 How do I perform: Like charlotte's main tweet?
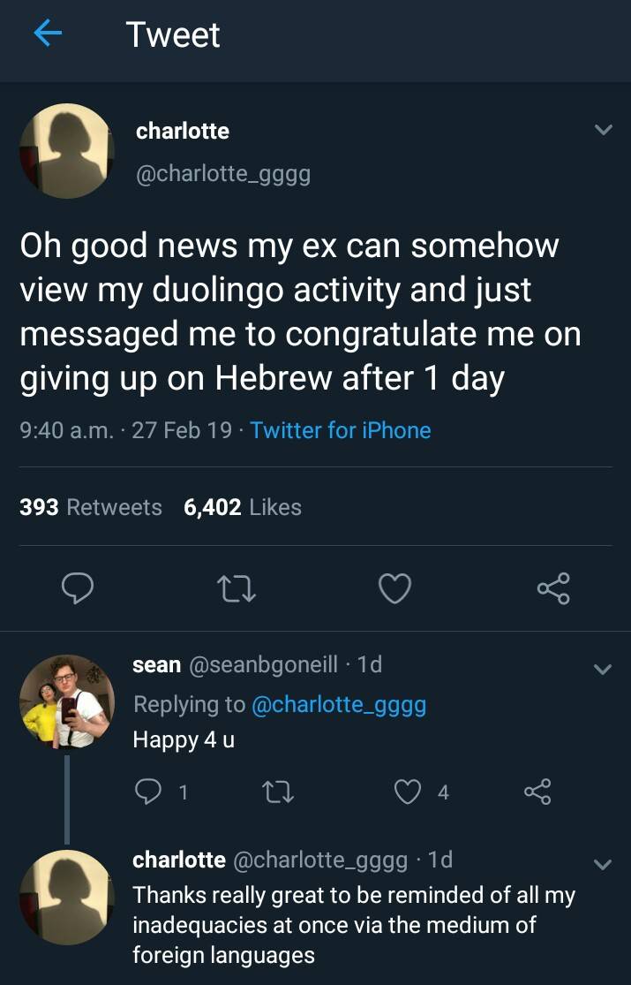[394, 588]
